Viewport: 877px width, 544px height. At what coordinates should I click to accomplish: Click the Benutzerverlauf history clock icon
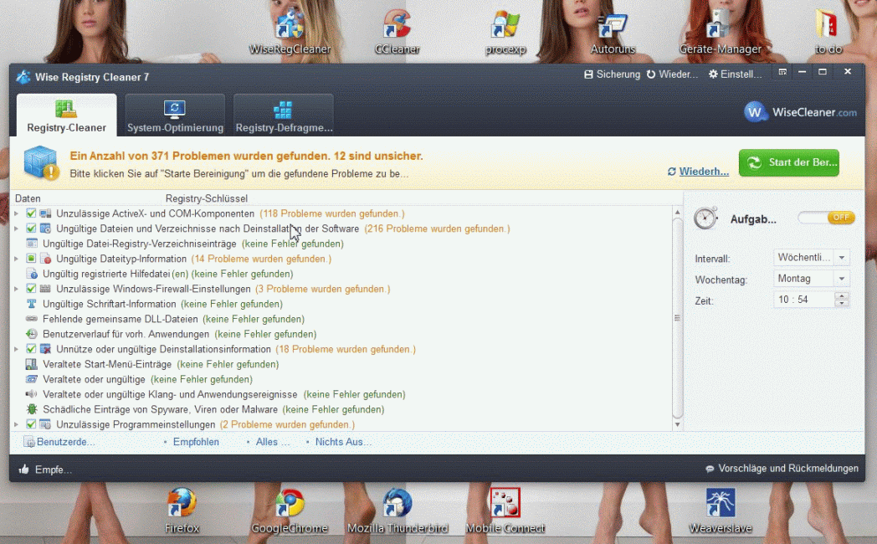click(32, 334)
